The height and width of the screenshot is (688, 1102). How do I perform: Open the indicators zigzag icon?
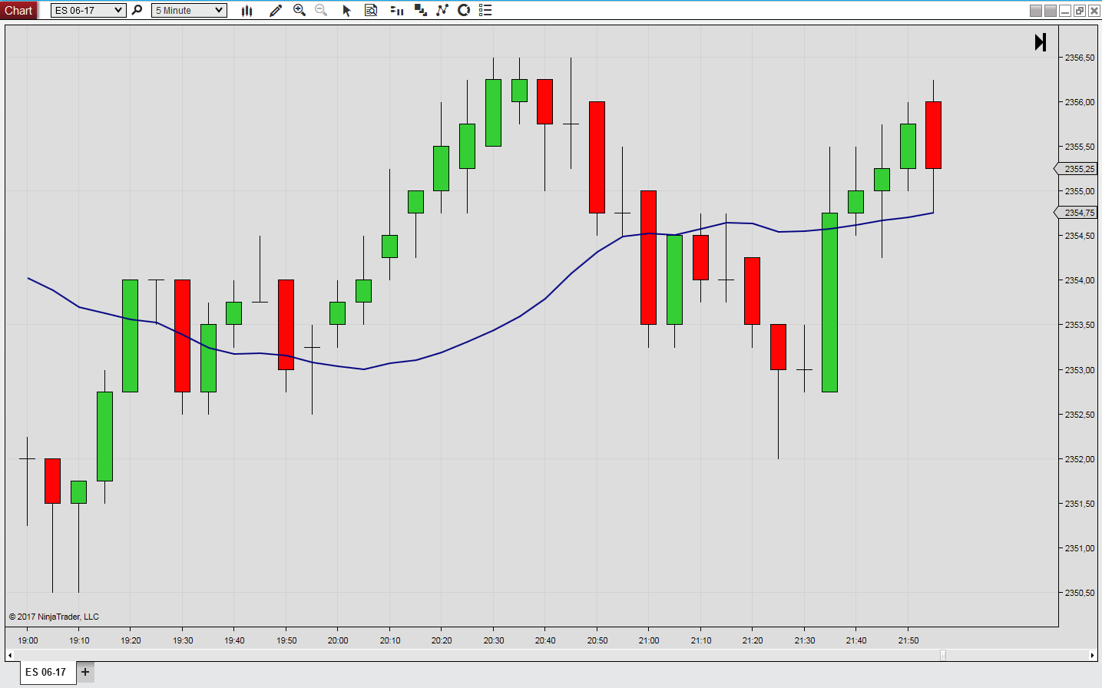click(x=442, y=10)
